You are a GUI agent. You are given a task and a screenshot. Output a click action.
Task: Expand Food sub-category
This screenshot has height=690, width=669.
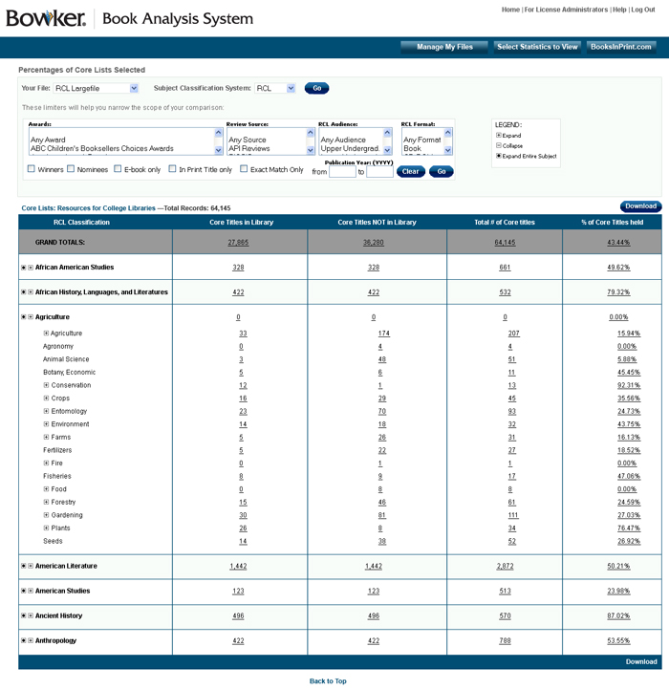tap(46, 489)
